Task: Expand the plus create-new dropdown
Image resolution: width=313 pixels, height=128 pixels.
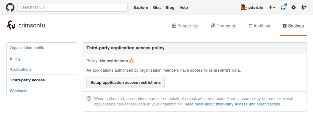Action: [272, 7]
